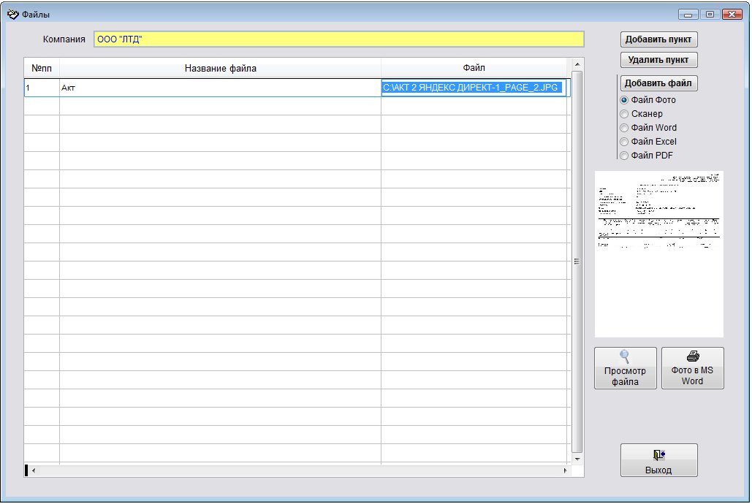This screenshot has width=752, height=504.
Task: Click the №пп column header
Action: (42, 68)
